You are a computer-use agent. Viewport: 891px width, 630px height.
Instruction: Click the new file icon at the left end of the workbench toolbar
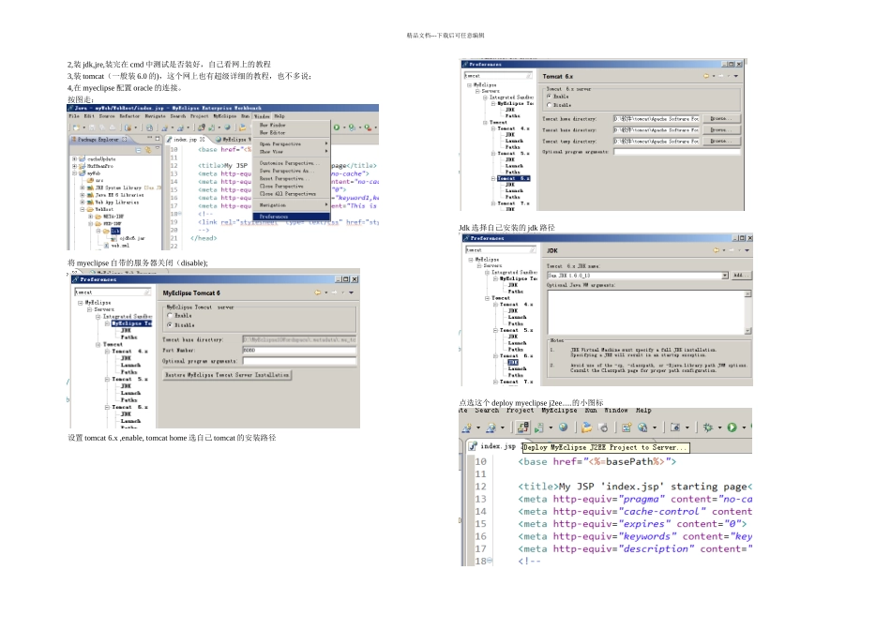coord(76,127)
